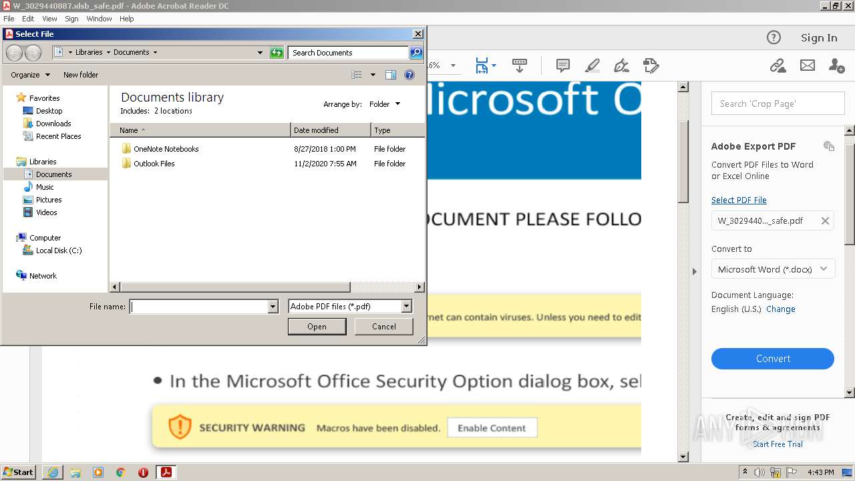
Task: Open File Explorer from taskbar
Action: (x=75, y=472)
